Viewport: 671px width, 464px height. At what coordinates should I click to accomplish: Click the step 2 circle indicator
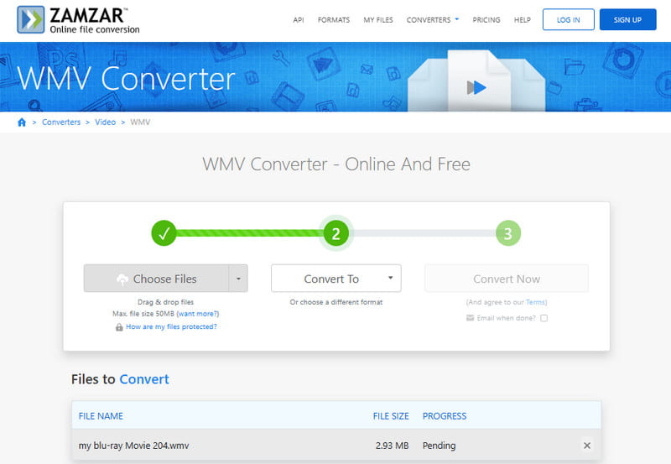pyautogui.click(x=335, y=233)
